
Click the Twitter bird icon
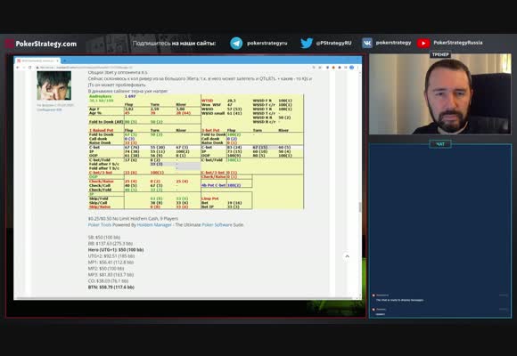point(307,43)
